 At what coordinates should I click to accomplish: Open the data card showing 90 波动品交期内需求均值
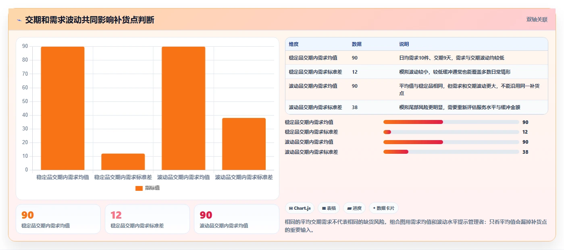click(236, 219)
